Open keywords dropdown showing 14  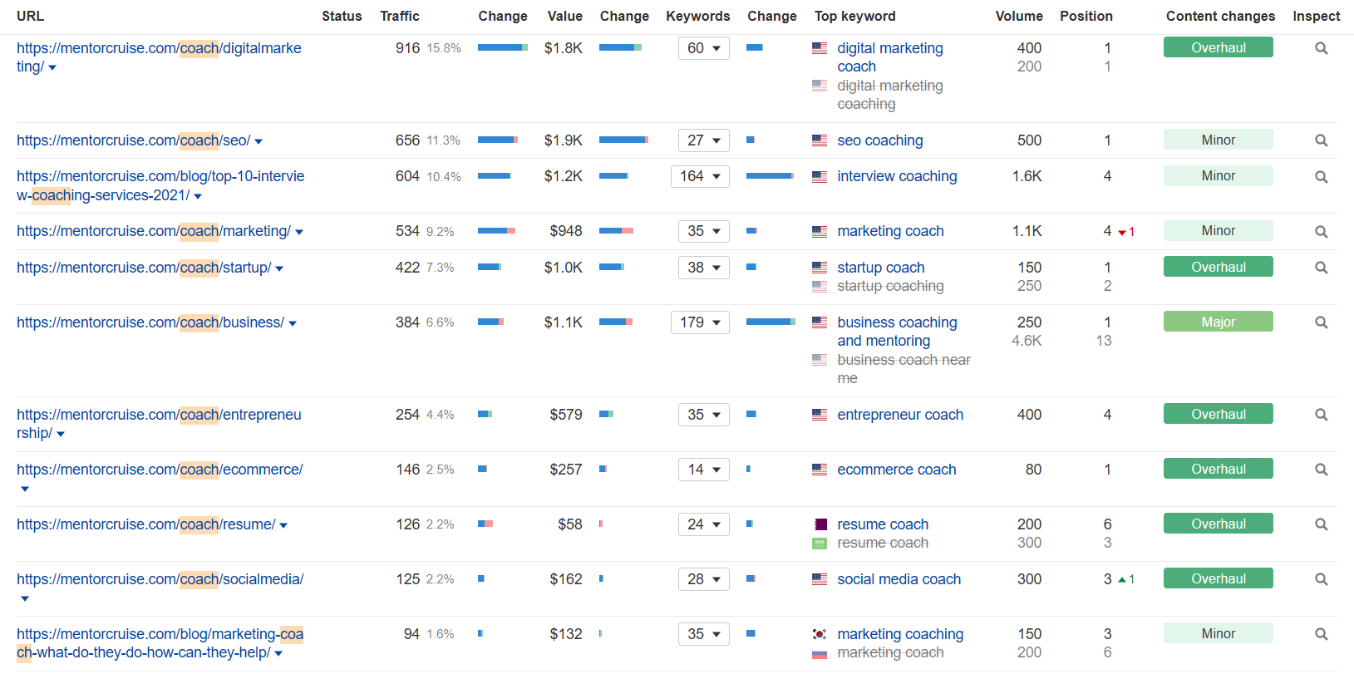pos(704,470)
